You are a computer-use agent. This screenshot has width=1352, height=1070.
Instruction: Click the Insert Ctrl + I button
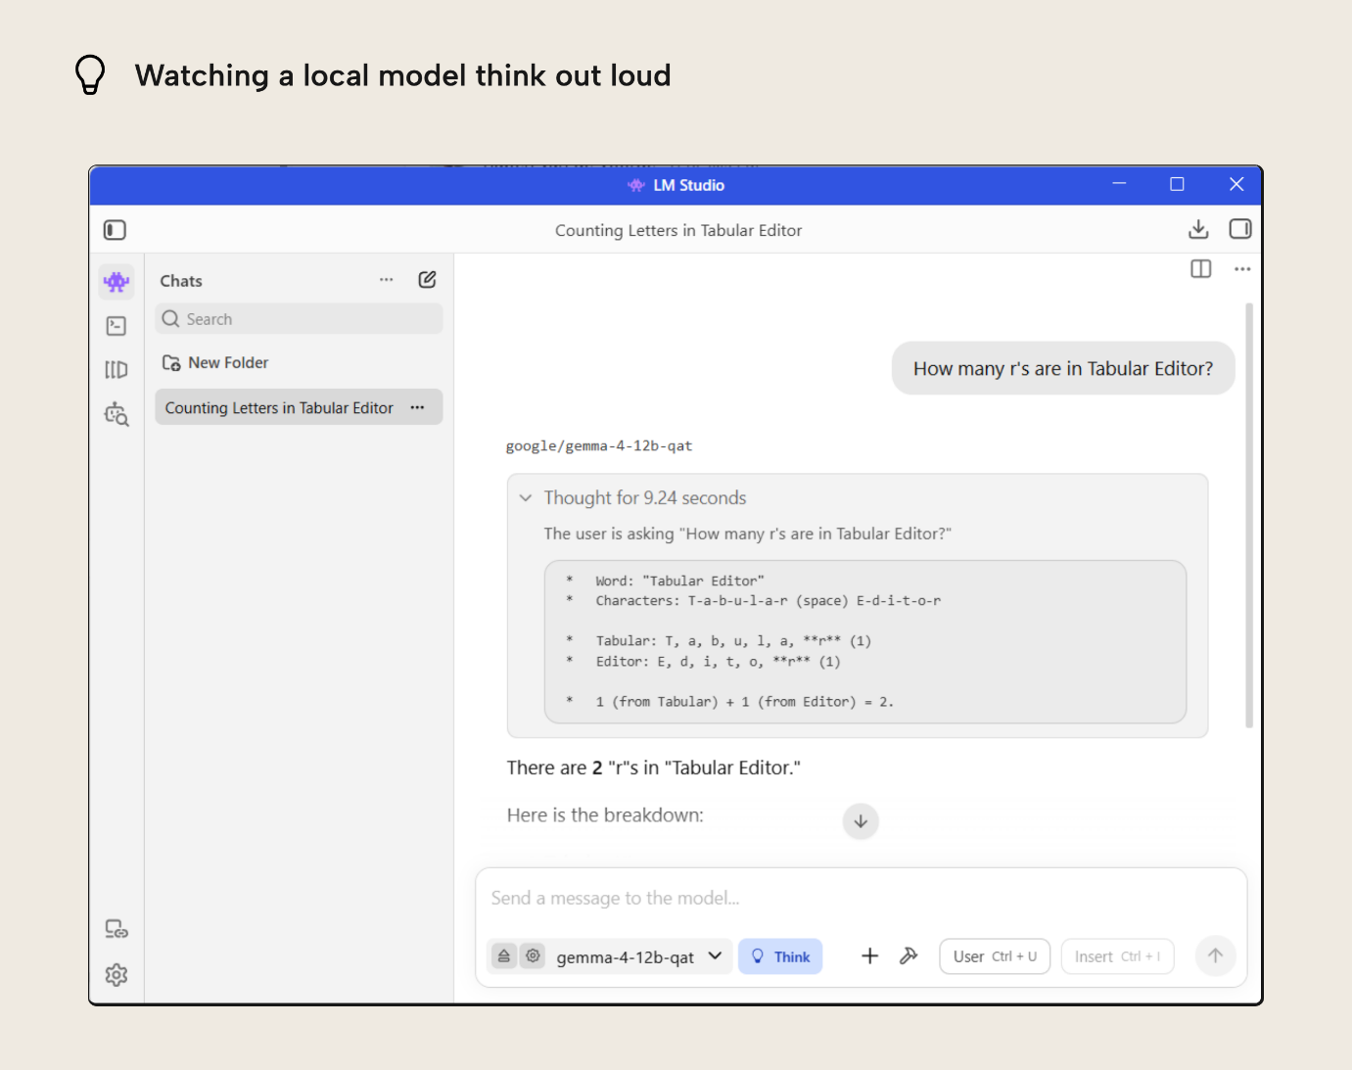(1117, 956)
